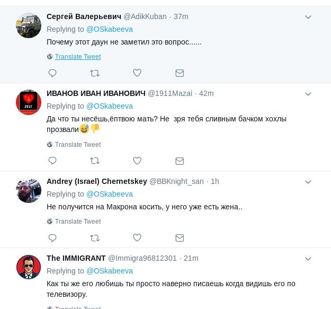Message @BBKnight_san's tweet with envelope icon

pyautogui.click(x=180, y=238)
